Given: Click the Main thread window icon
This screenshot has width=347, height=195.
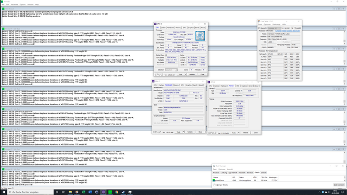Looking at the screenshot, I should [x=3, y=9].
